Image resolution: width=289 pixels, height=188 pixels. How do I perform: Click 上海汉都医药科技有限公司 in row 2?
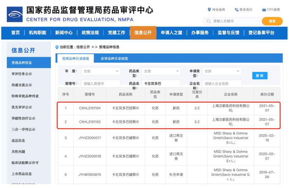point(230,122)
